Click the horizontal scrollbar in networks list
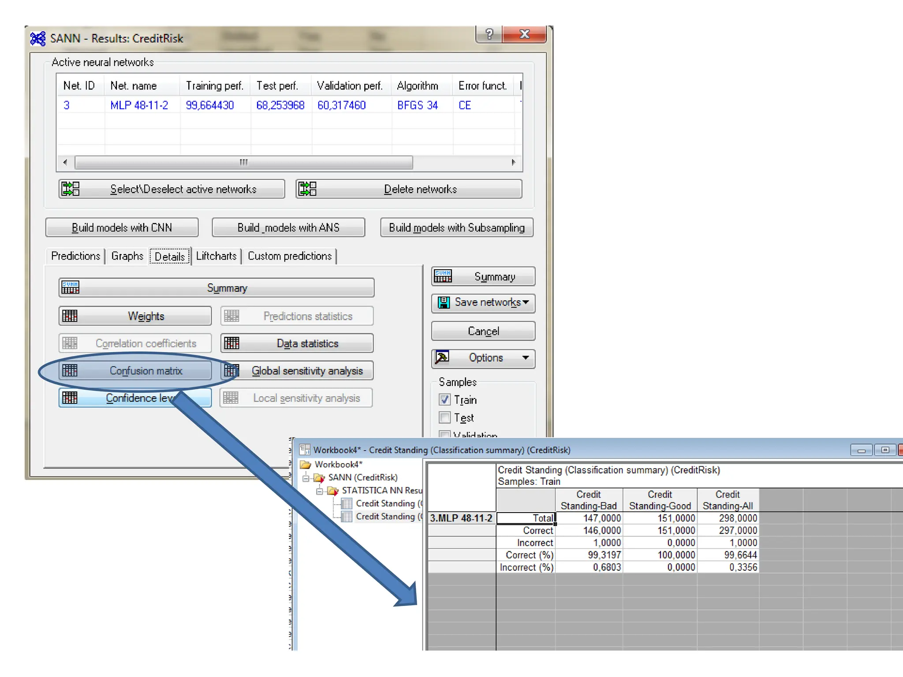Screen dimensions: 903x677 pyautogui.click(x=243, y=162)
